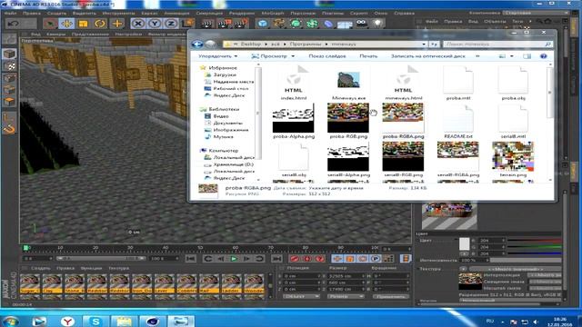
Task: Select the Sugar material thumbnail
Action: click(x=30, y=284)
